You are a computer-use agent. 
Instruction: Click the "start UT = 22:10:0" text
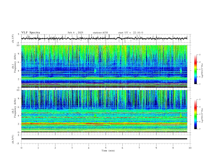point(131,33)
